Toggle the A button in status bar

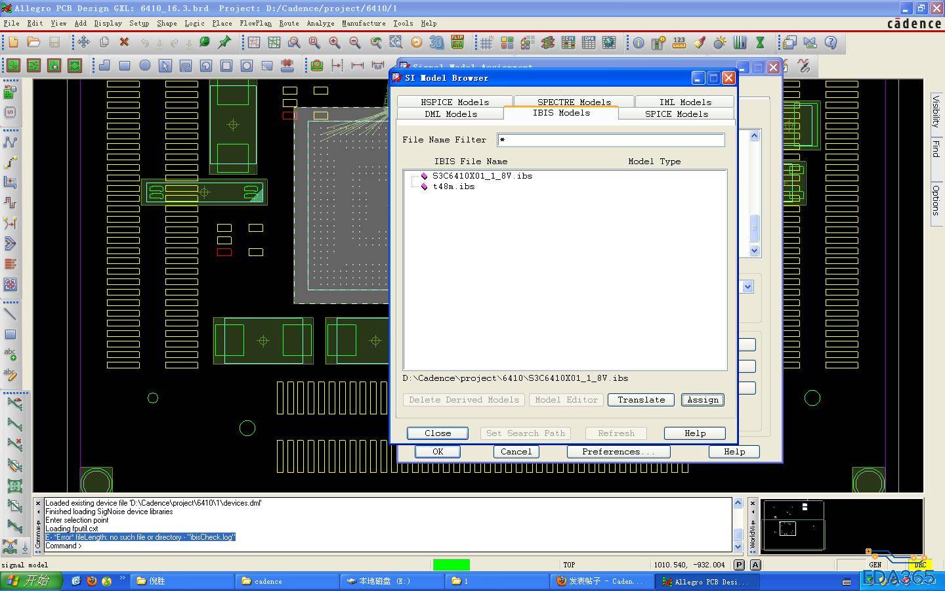(x=755, y=565)
